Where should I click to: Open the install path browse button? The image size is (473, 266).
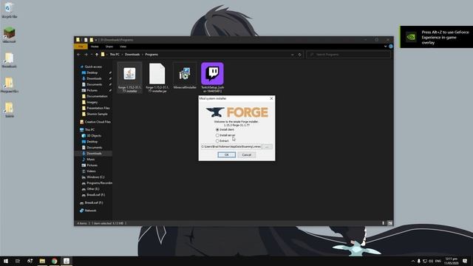pos(267,146)
